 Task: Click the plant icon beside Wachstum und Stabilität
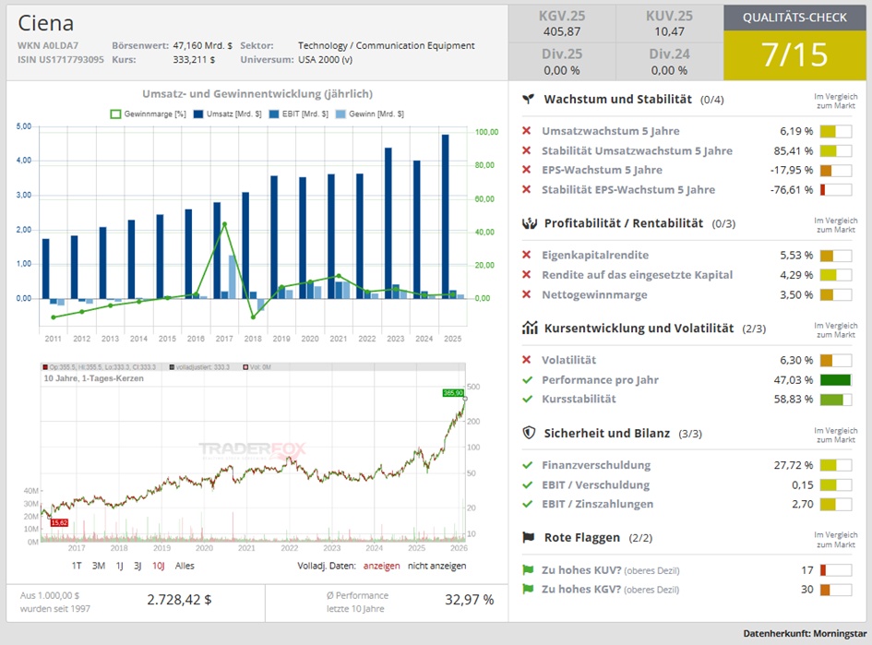528,99
